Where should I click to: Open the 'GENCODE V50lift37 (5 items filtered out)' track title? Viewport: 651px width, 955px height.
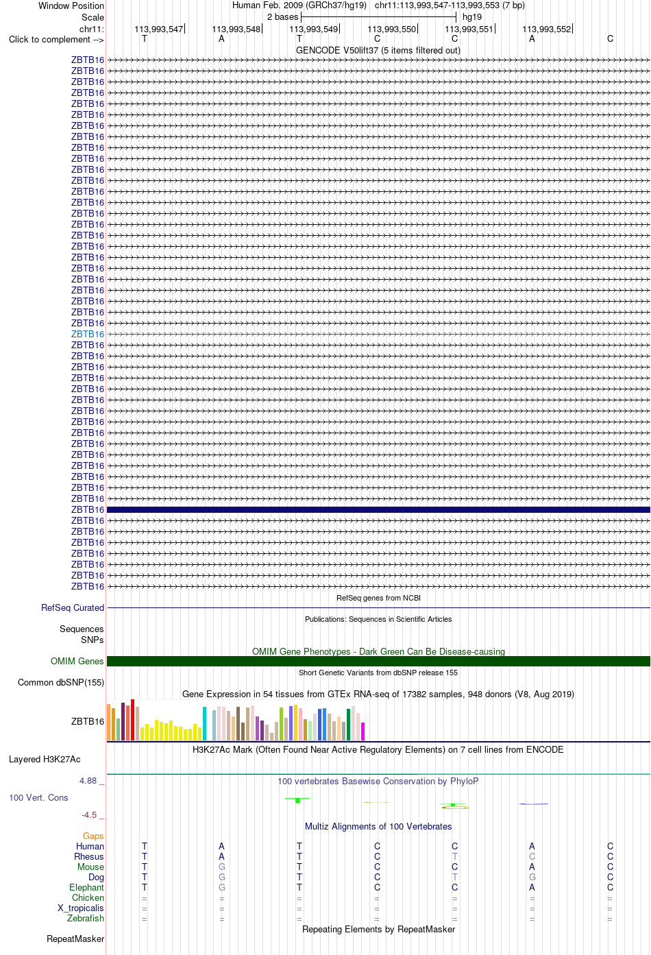coord(378,50)
